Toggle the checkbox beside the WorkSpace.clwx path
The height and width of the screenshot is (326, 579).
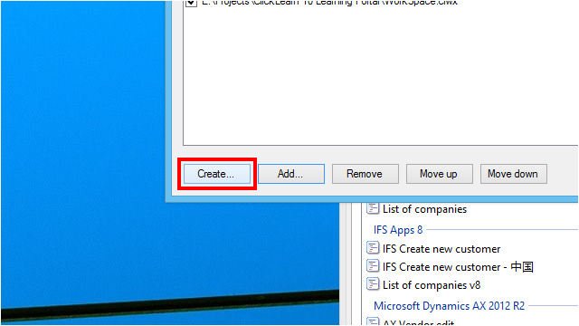(x=191, y=3)
